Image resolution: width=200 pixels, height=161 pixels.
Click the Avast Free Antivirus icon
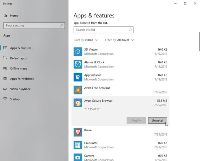coord(78,90)
